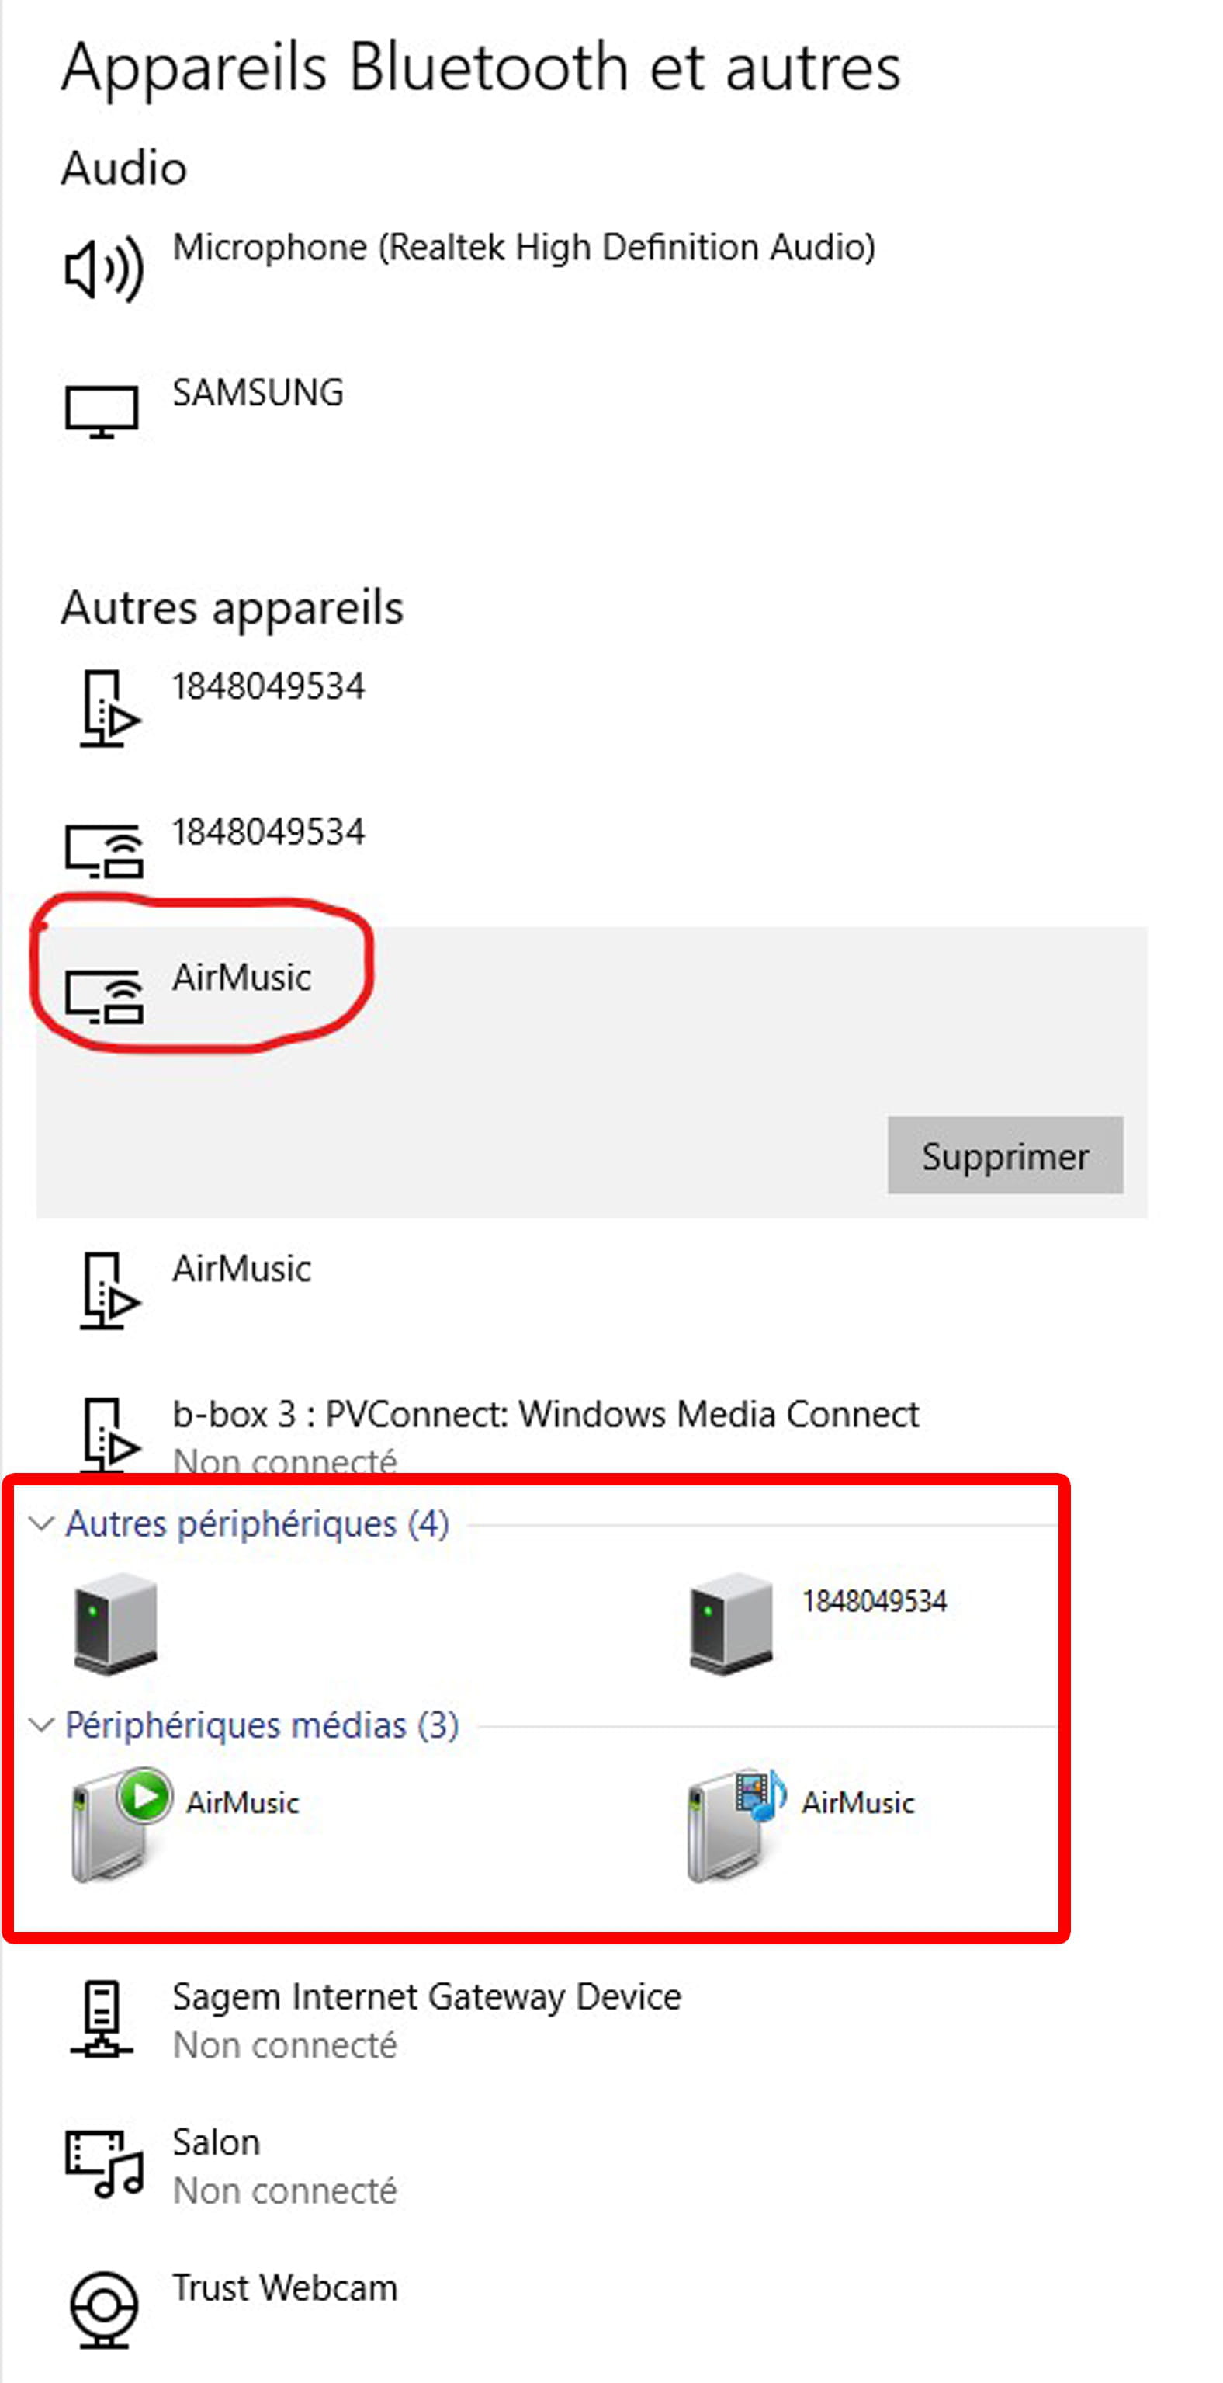Select the Sagem Internet Gateway Device label
This screenshot has width=1223, height=2383.
[426, 1996]
